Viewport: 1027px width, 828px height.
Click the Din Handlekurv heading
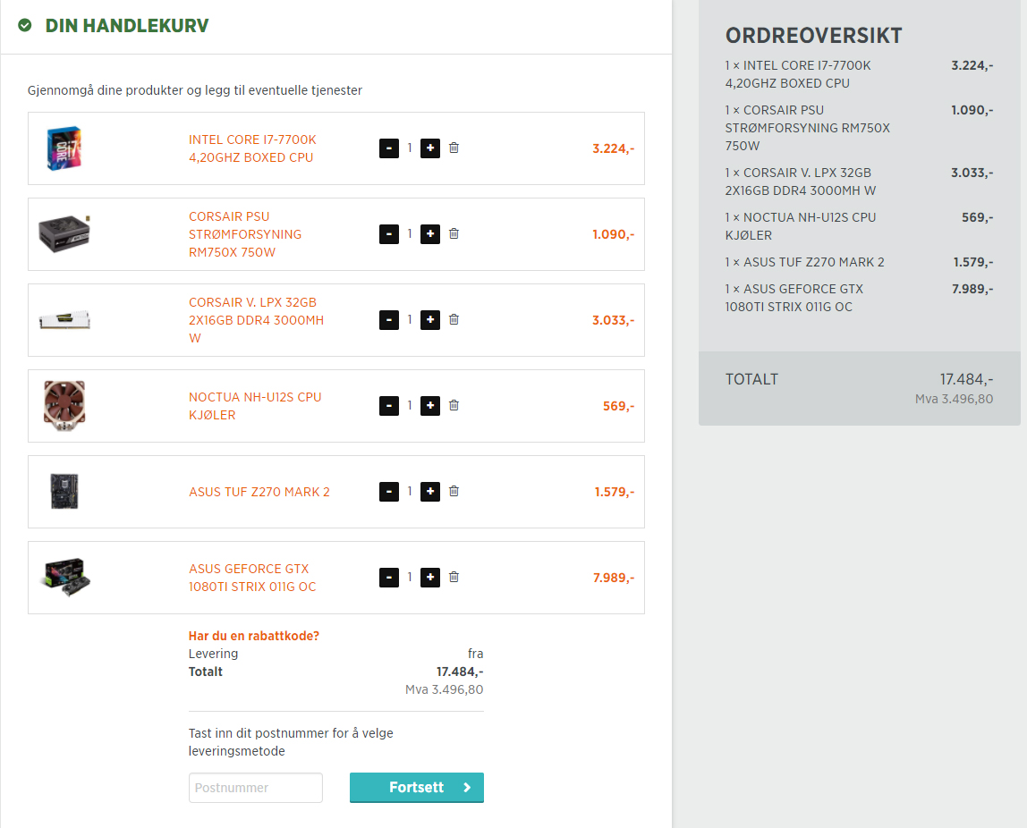(126, 26)
